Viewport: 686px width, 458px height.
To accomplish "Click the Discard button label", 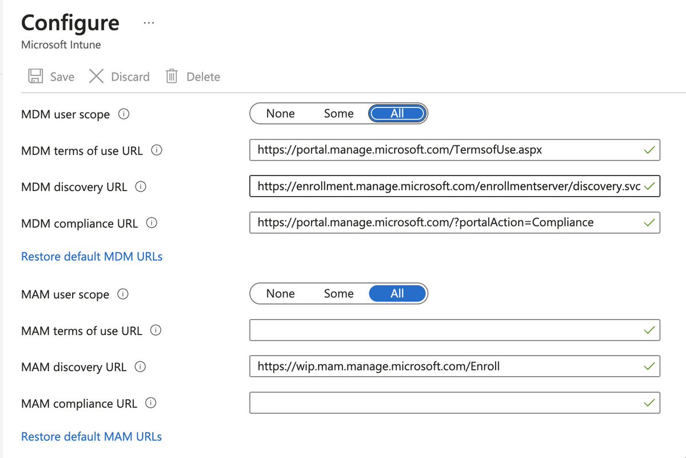I will (130, 77).
